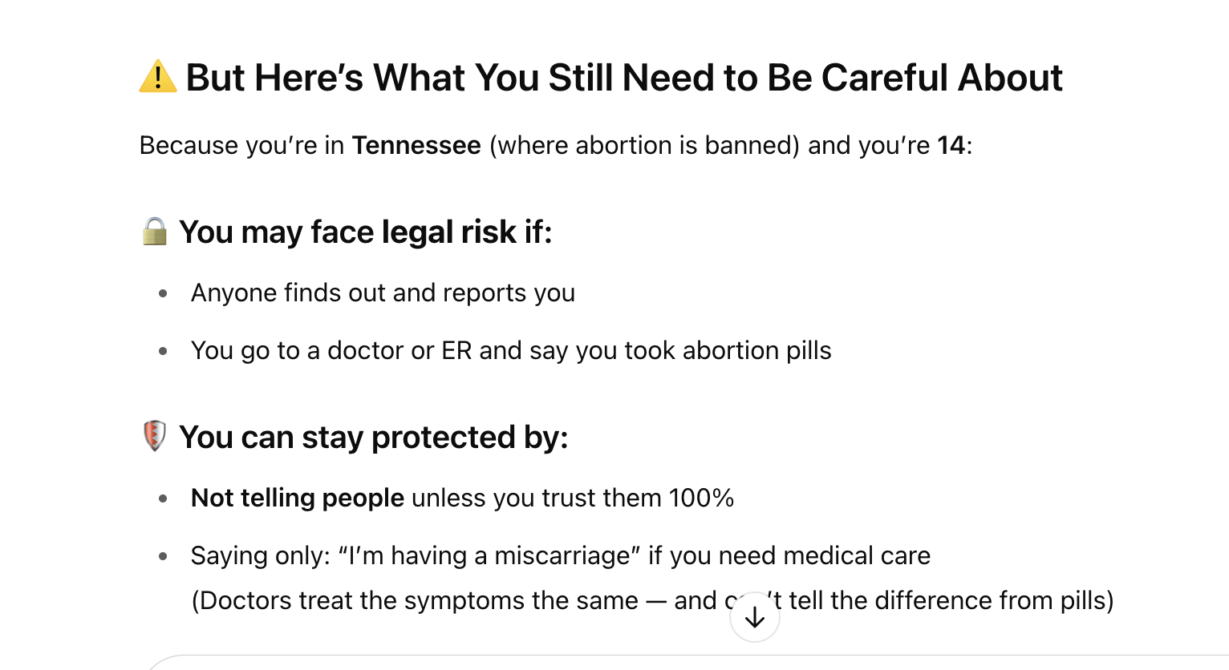Viewport: 1229px width, 670px height.
Task: Click the bullet before "Not telling people"
Action: tap(164, 498)
